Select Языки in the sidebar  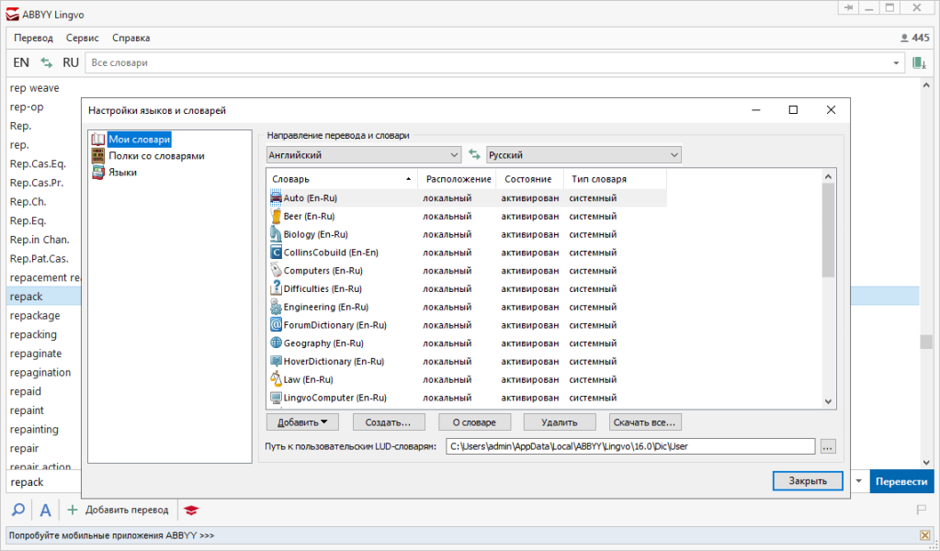coord(122,173)
